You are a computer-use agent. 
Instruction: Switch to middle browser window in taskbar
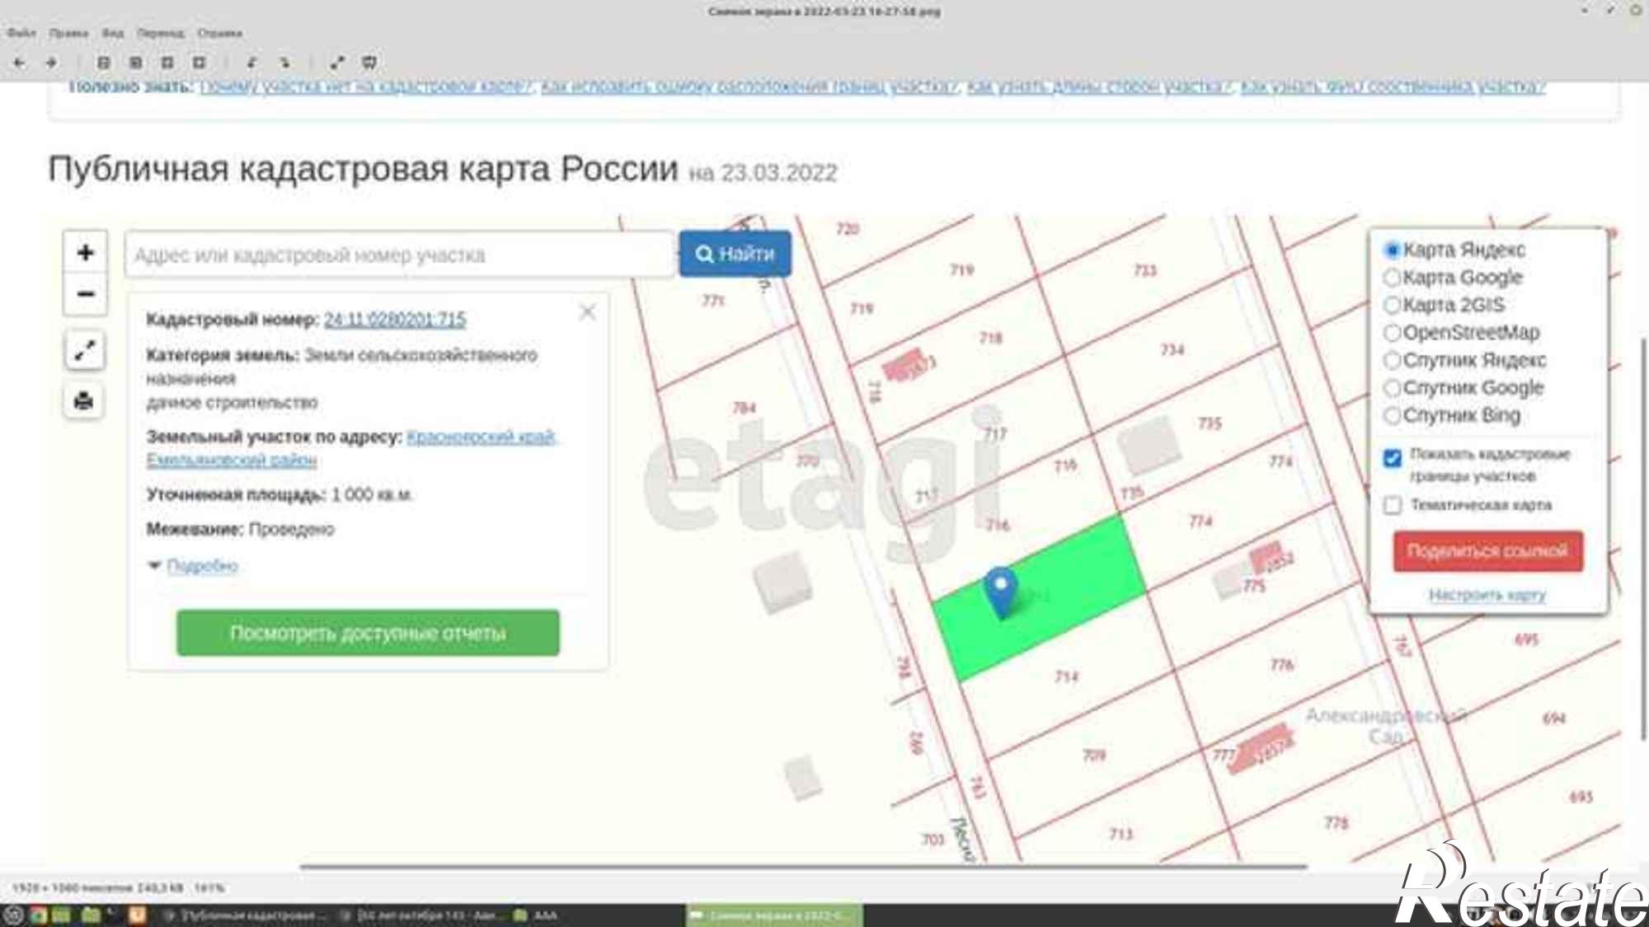pyautogui.click(x=420, y=915)
